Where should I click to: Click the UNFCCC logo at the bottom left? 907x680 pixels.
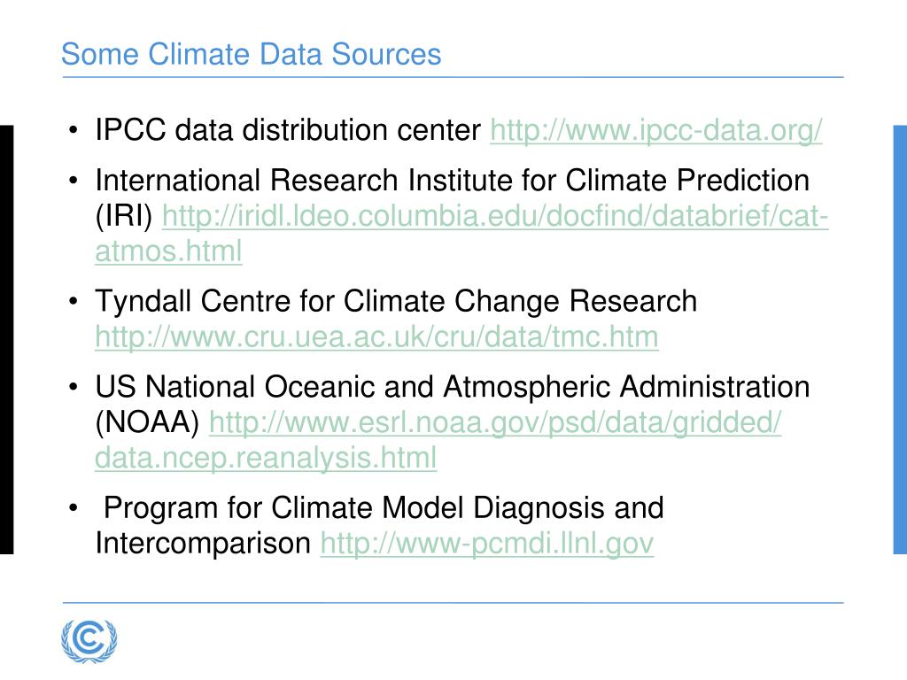[89, 641]
